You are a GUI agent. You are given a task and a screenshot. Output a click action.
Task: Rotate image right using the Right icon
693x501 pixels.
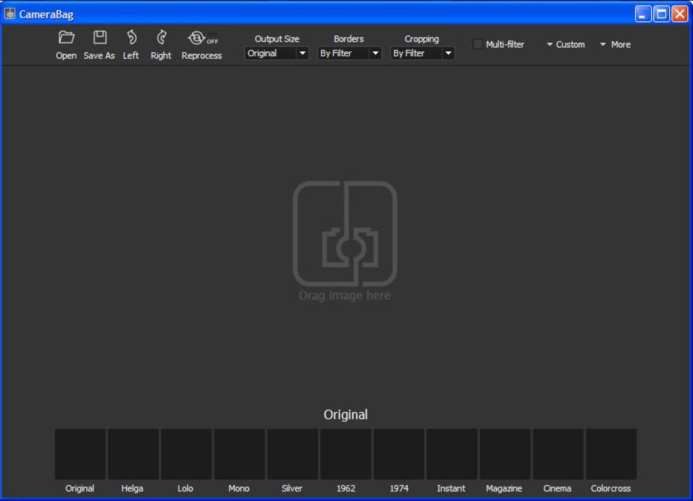tap(162, 37)
